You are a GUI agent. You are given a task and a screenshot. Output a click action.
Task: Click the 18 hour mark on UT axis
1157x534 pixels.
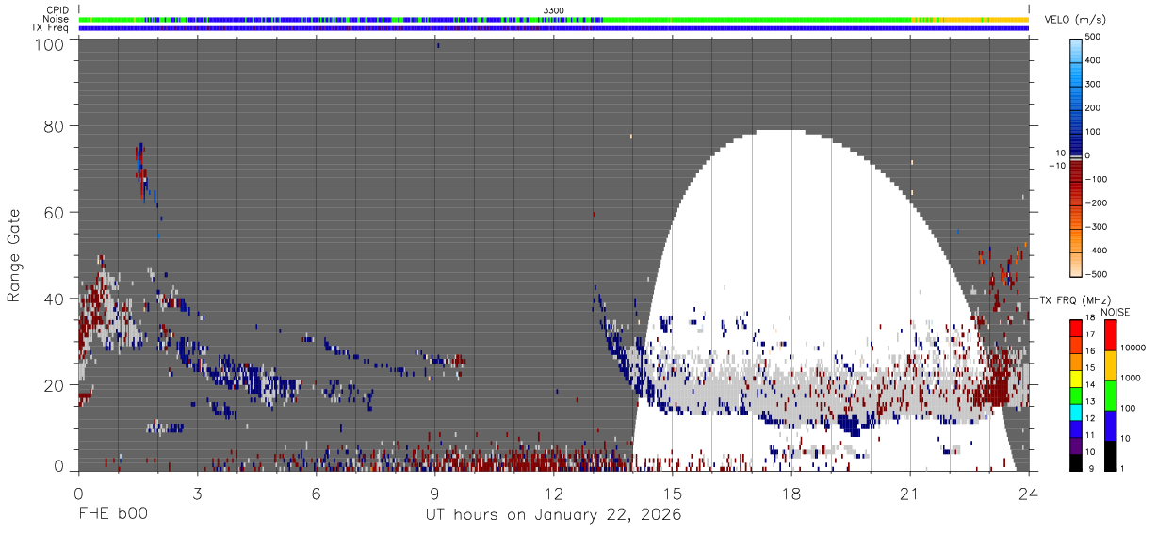coord(791,493)
